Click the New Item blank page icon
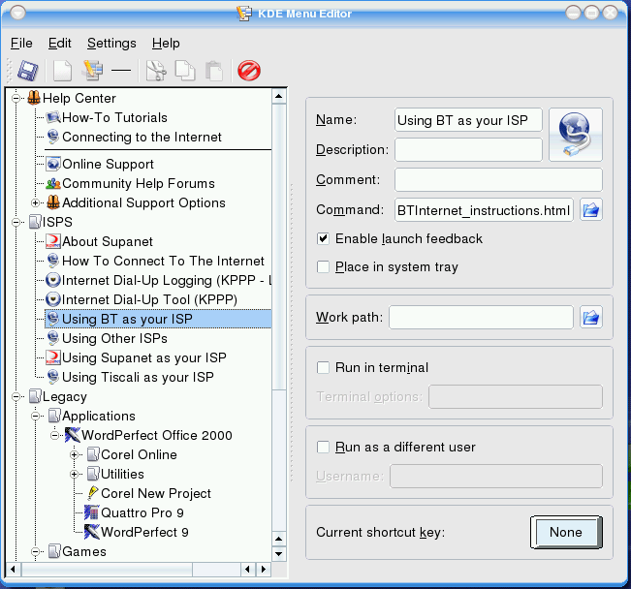Screen dimensions: 631x589 point(62,70)
